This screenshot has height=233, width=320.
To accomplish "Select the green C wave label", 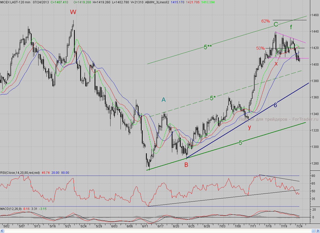I will pos(276,25).
